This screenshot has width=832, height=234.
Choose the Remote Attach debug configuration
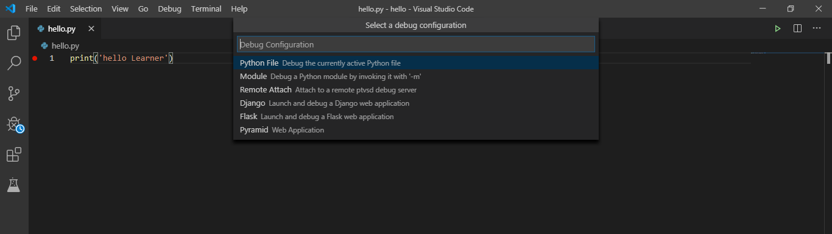pyautogui.click(x=416, y=89)
